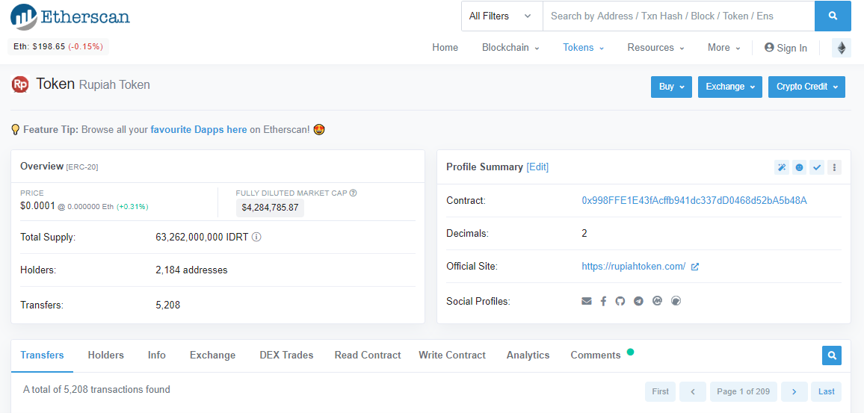
Task: Open the CoinMarketCap social profile icon
Action: (657, 301)
